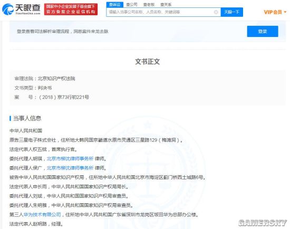Click the defendant 国家知识产权局 address line

(x=108, y=177)
